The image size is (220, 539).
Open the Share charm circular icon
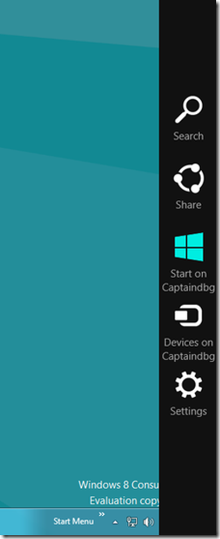point(189,178)
